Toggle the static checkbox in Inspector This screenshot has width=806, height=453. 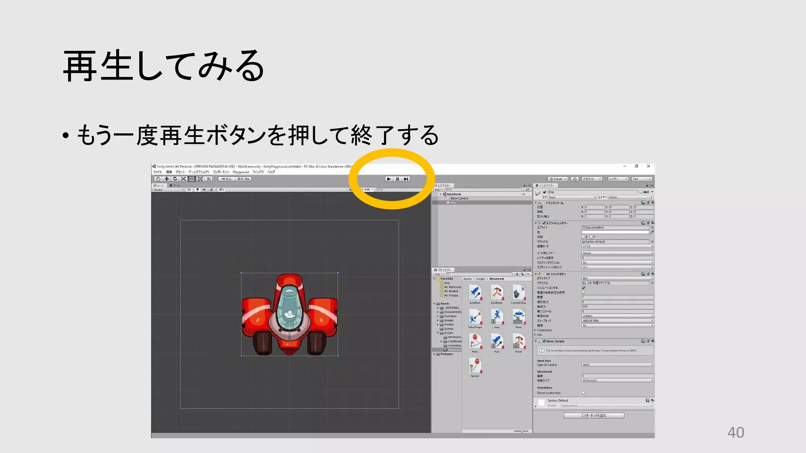[x=641, y=192]
